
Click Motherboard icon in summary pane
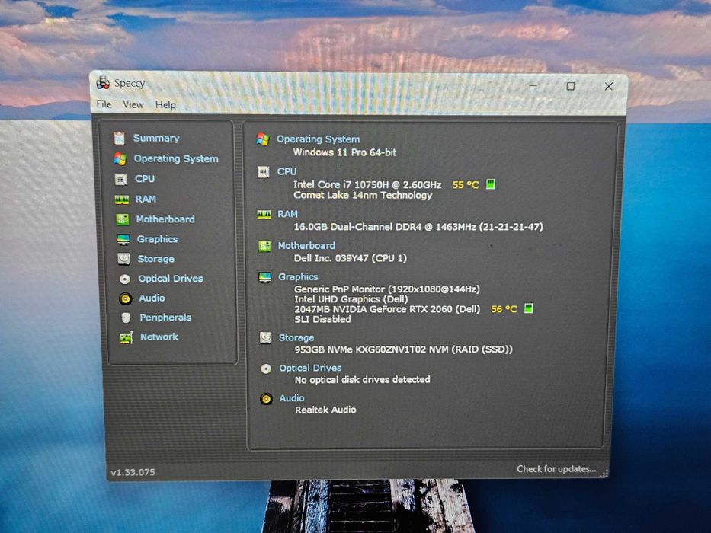pos(264,246)
